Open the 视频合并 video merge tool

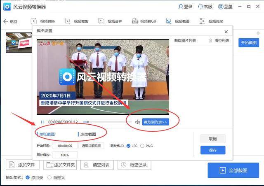(110, 21)
